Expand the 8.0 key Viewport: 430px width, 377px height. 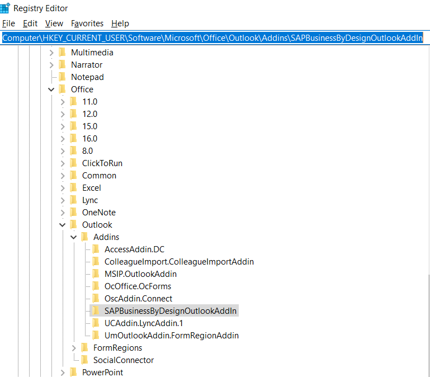tap(63, 151)
